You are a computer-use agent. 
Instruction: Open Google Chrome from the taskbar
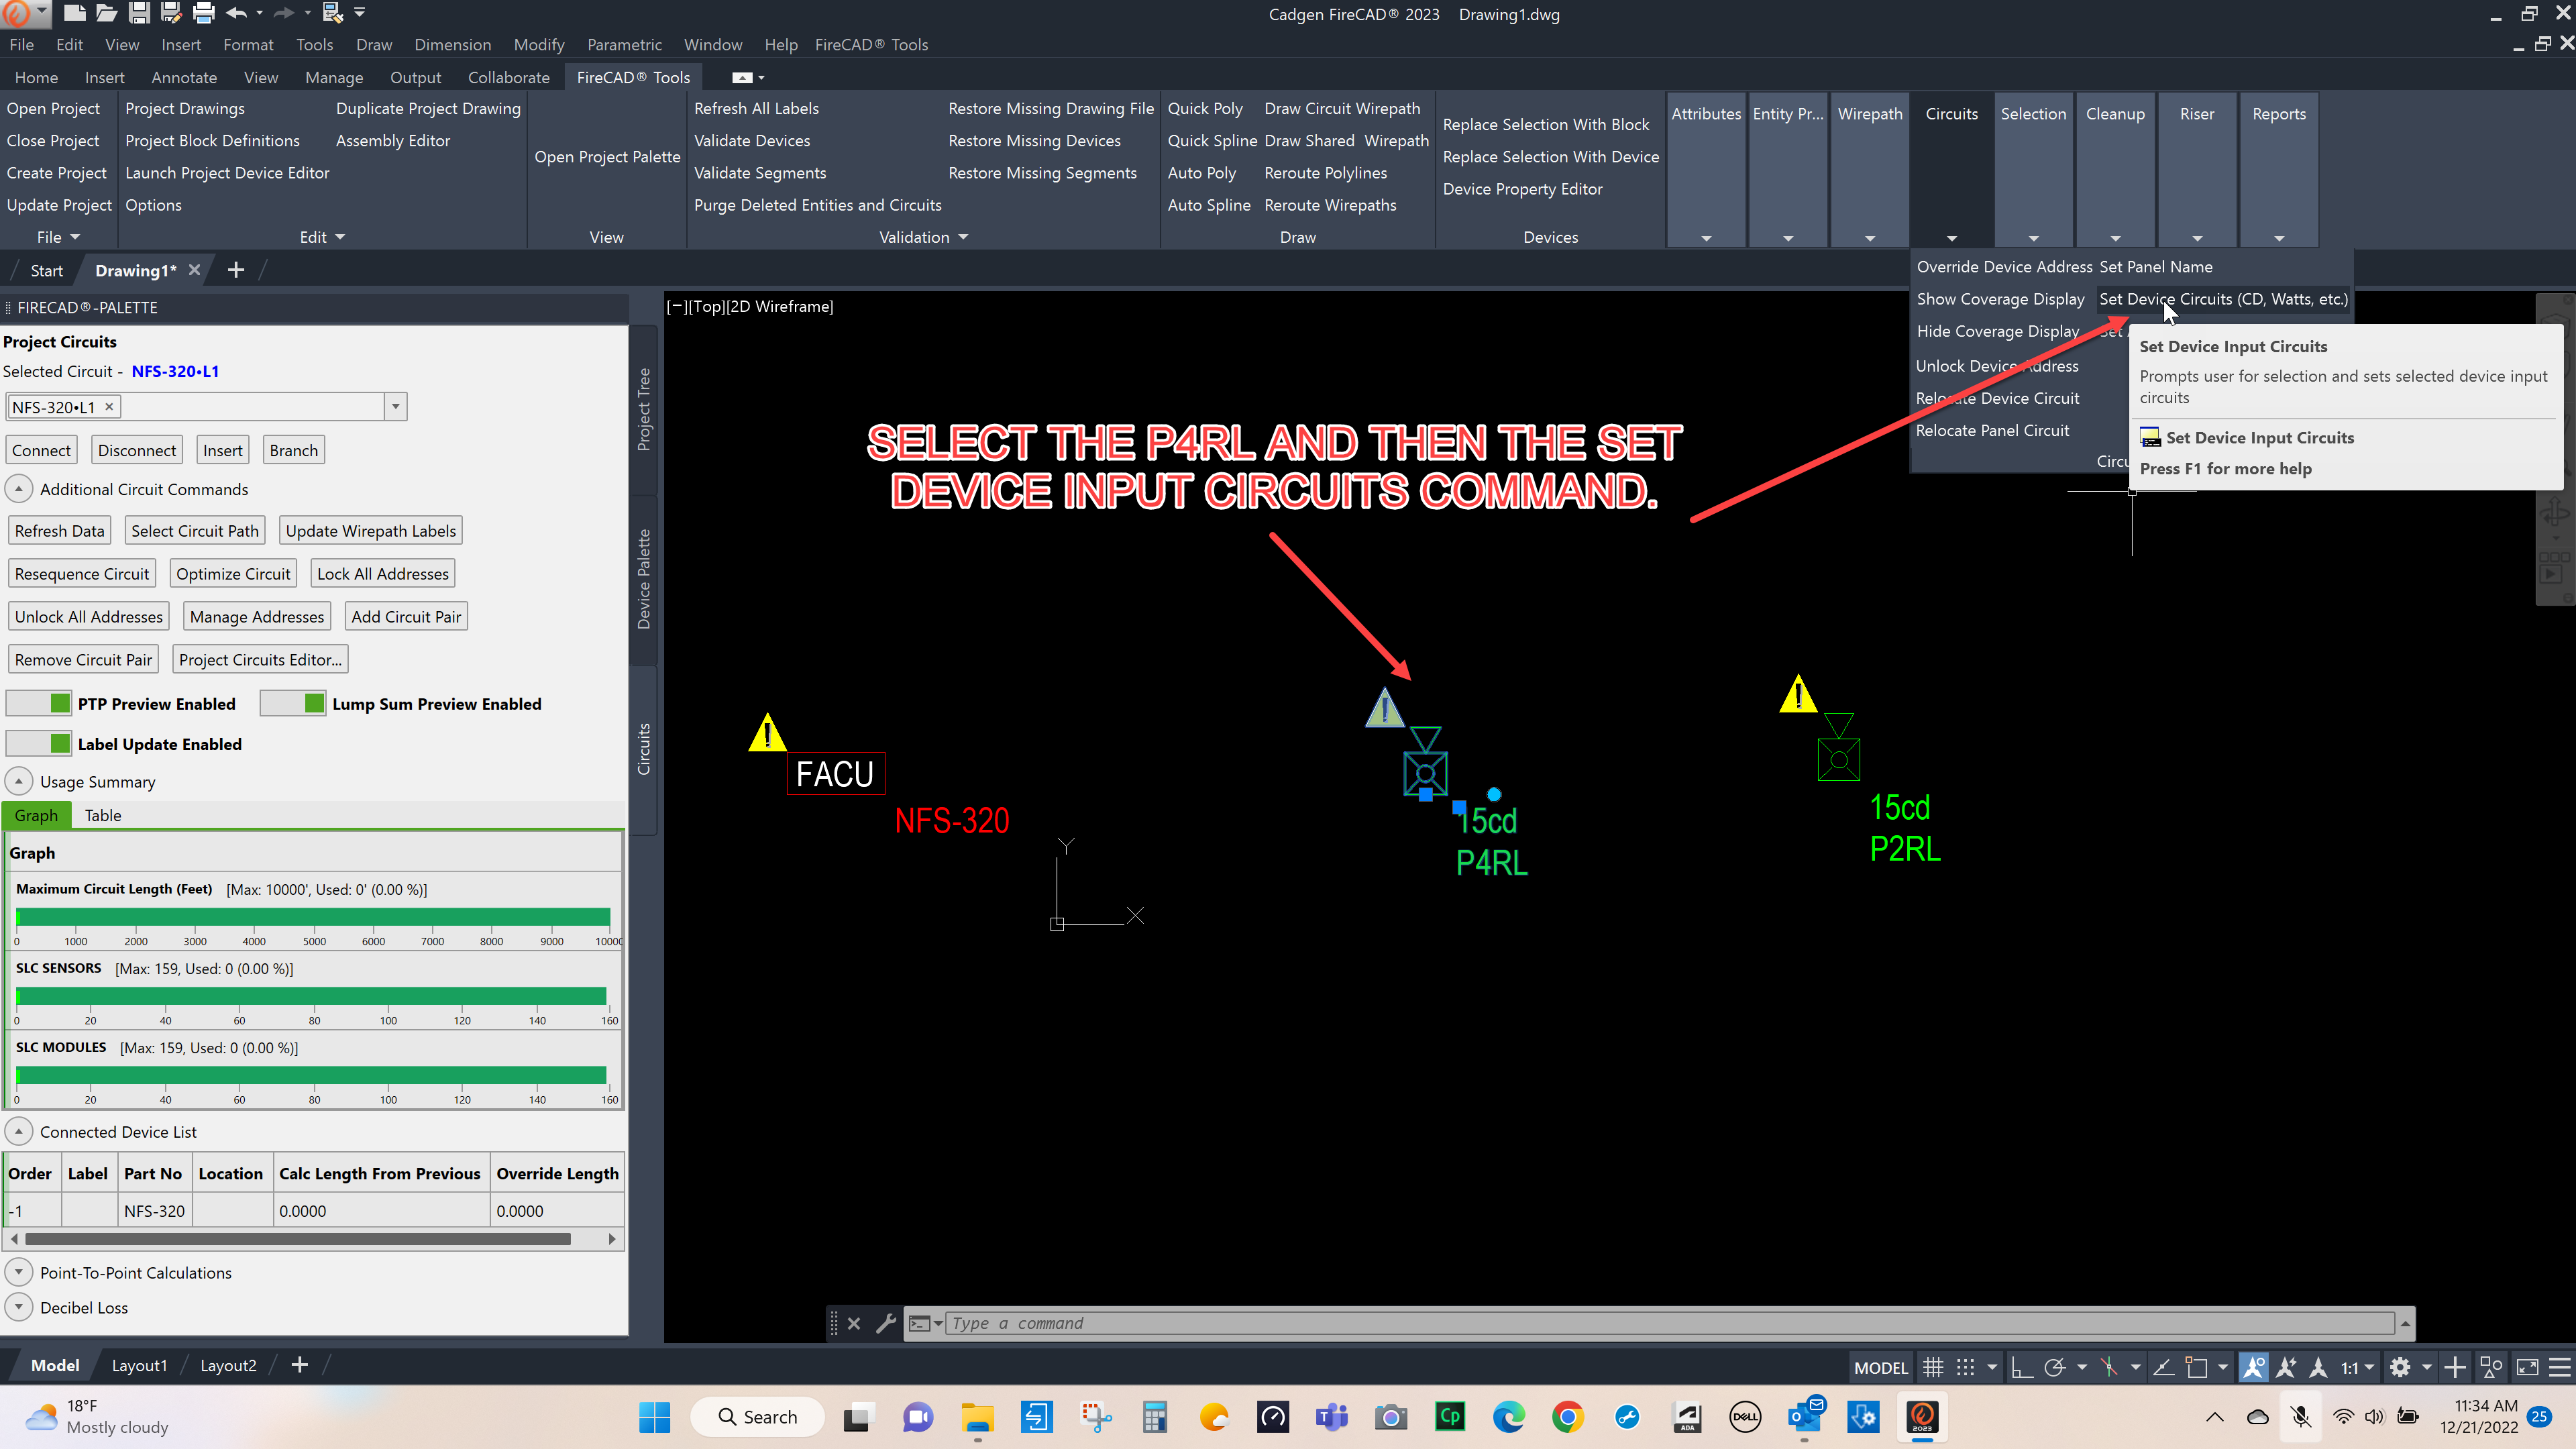(x=1567, y=1416)
